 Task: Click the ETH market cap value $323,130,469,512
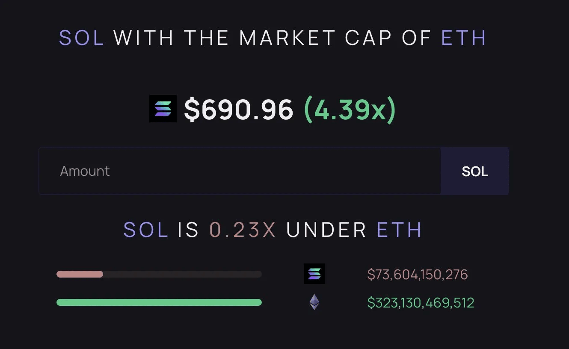421,303
